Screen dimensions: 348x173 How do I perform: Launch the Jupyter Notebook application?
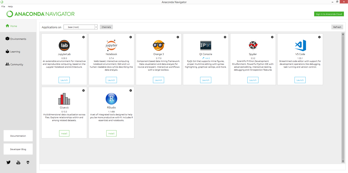pos(111,80)
